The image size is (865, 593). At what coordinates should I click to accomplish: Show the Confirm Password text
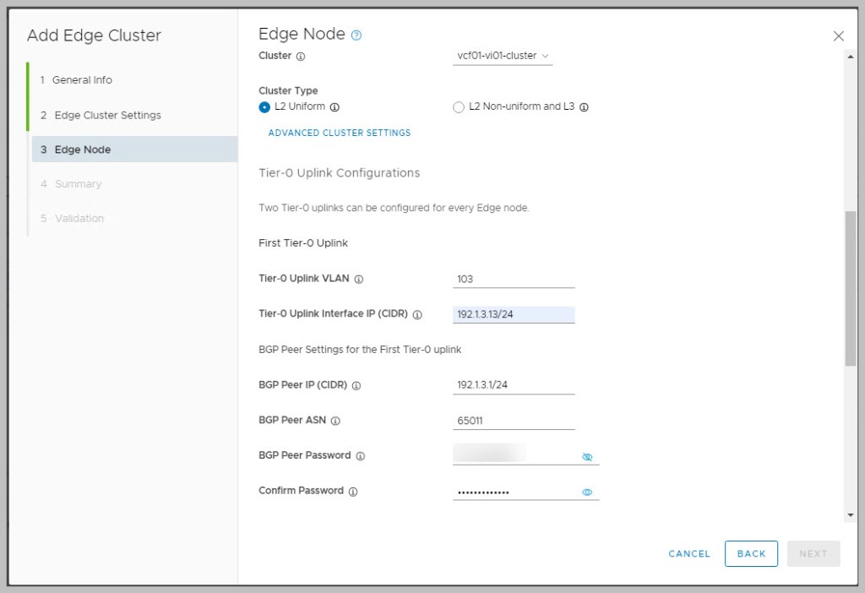587,492
